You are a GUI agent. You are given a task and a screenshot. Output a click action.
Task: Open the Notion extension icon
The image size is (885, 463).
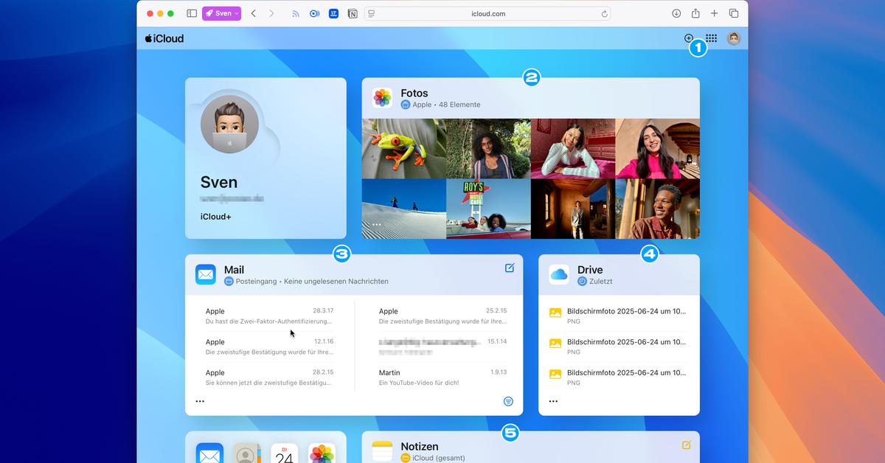click(353, 13)
